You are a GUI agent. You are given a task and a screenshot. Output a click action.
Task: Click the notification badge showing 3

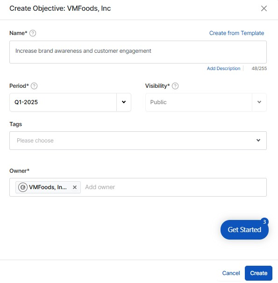pyautogui.click(x=264, y=222)
